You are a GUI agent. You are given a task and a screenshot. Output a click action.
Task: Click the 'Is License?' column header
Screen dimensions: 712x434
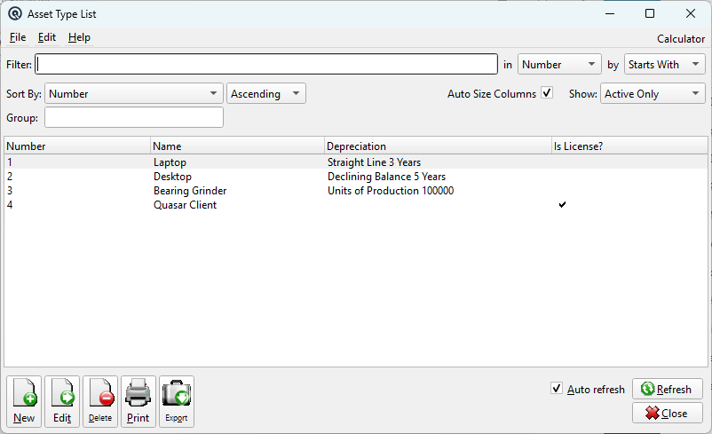click(x=629, y=146)
